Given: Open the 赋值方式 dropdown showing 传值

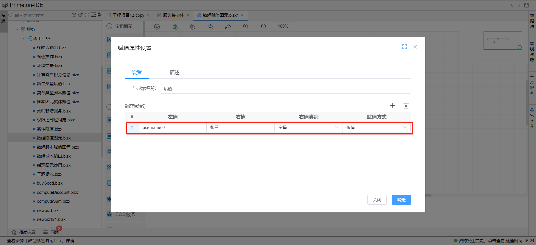Looking at the screenshot, I should [x=376, y=128].
